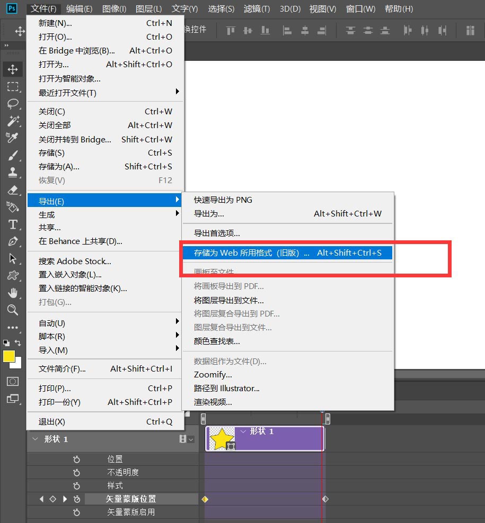Click the Photoshop Ps logo

(x=12, y=8)
